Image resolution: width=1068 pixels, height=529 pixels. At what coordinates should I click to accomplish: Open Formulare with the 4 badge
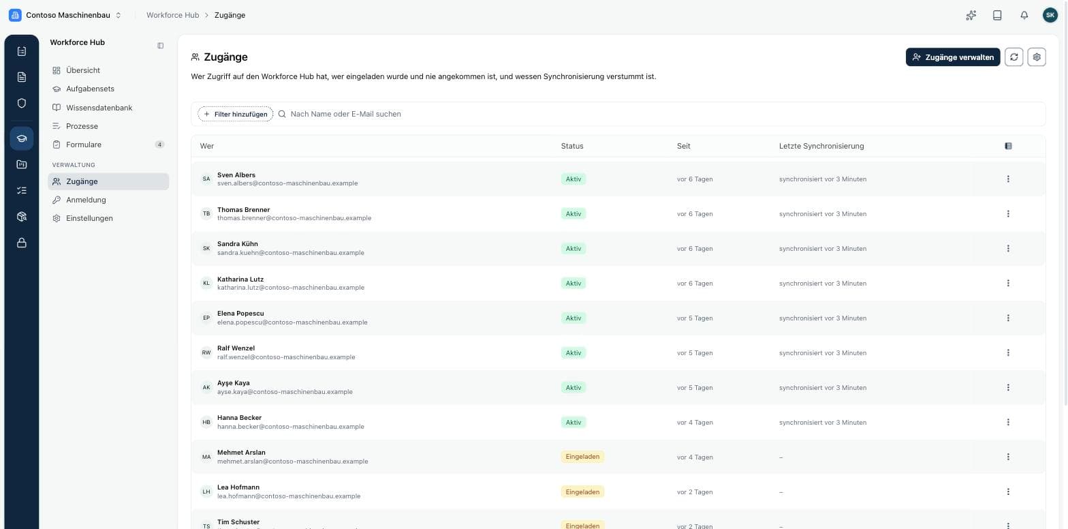click(x=108, y=145)
